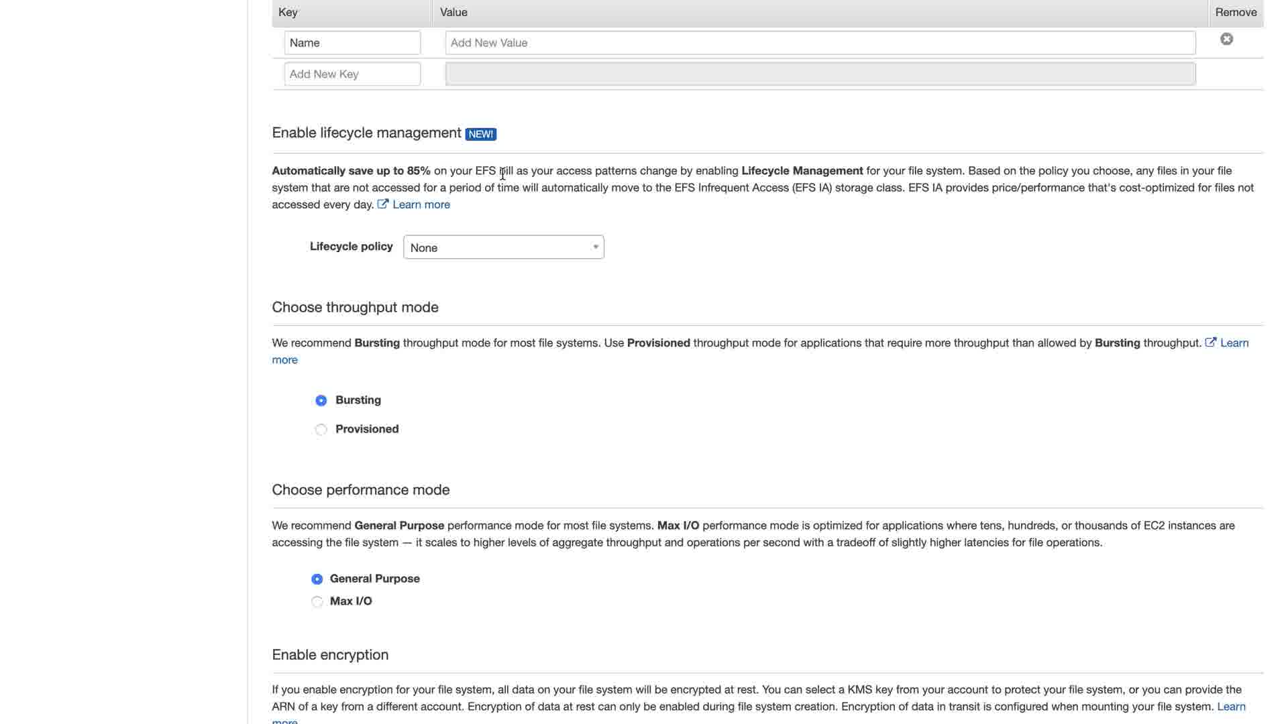Image resolution: width=1288 pixels, height=724 pixels.
Task: Click the Enable lifecycle management heading
Action: pyautogui.click(x=366, y=133)
